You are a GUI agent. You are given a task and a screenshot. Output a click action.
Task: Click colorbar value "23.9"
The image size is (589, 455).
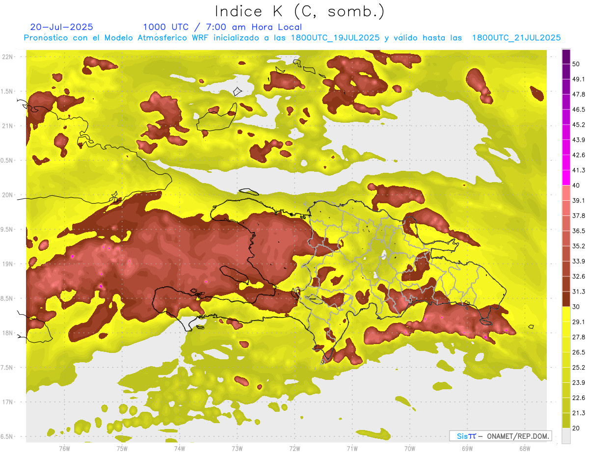point(579,382)
